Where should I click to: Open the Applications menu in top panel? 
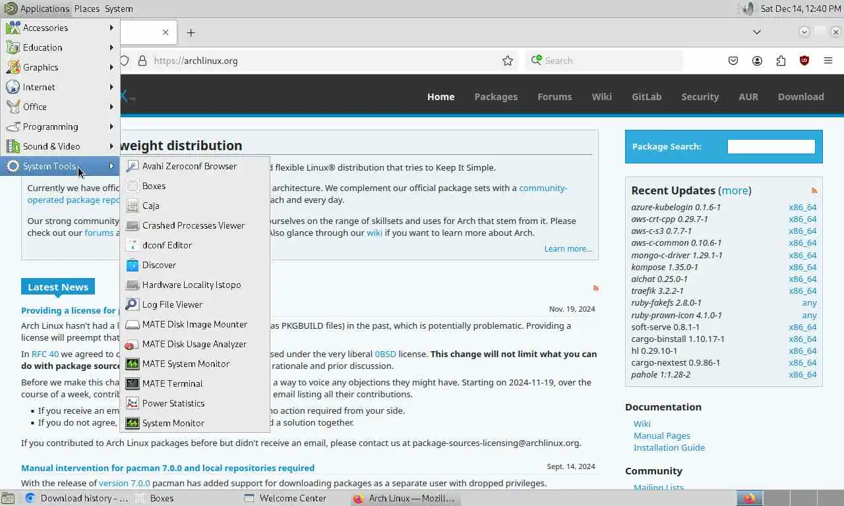(x=36, y=9)
